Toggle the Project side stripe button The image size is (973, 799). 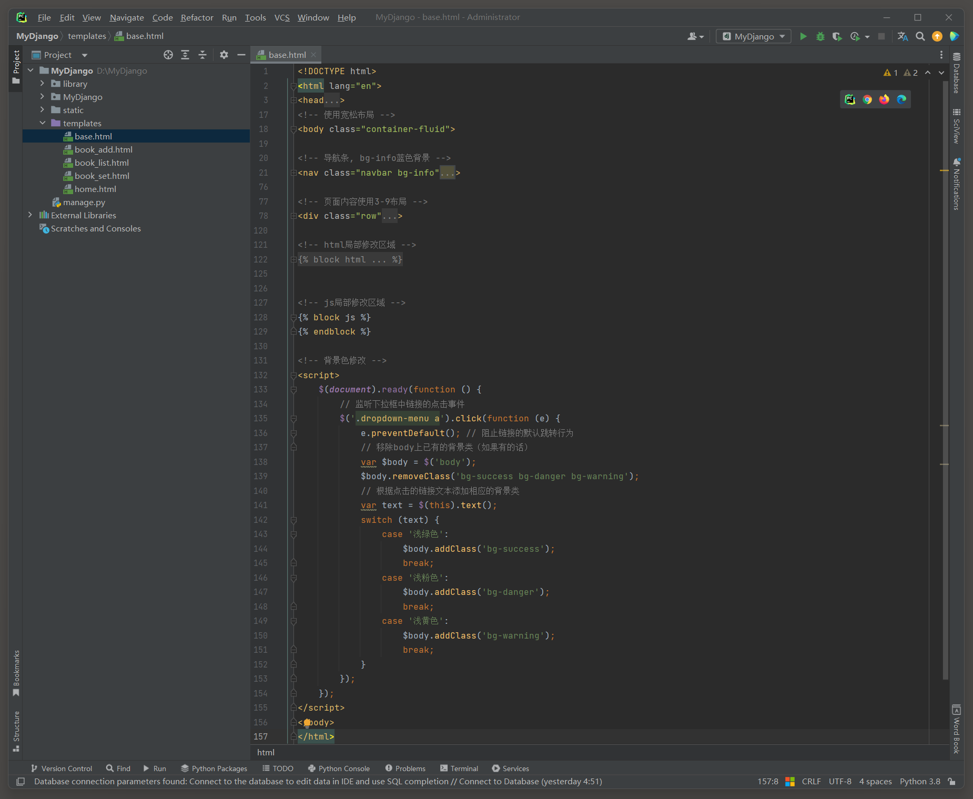(x=16, y=67)
